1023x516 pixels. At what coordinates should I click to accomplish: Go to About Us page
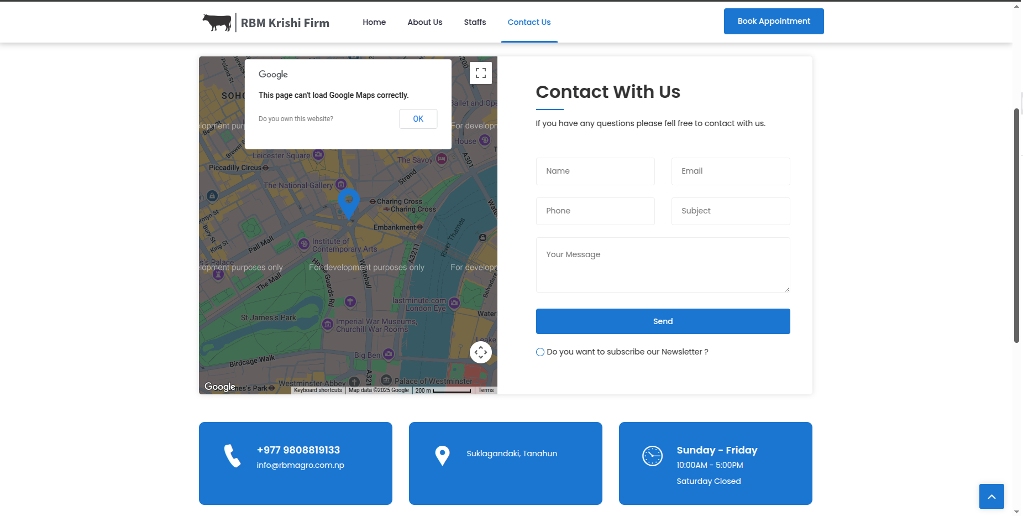click(x=424, y=22)
